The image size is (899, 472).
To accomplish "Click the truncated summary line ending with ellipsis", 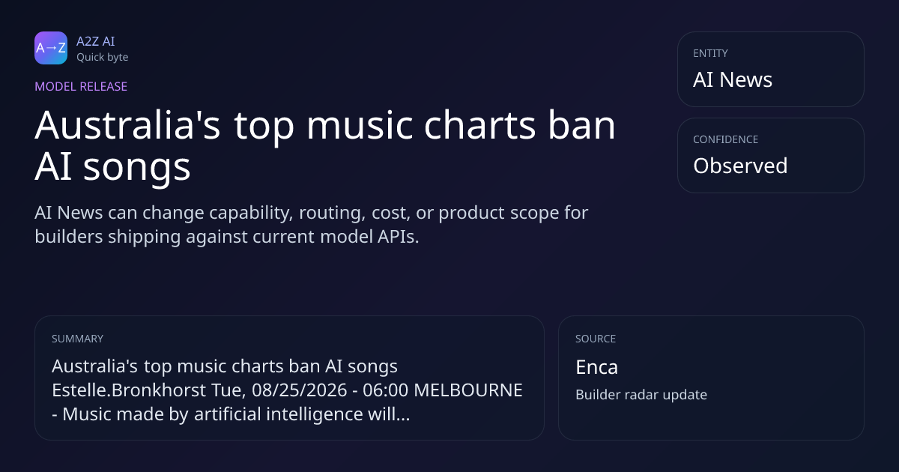I will (x=231, y=414).
